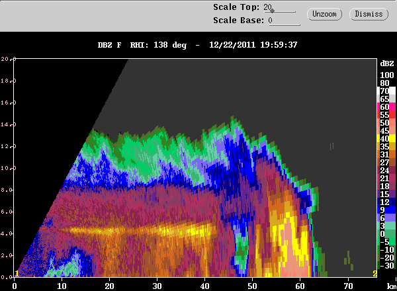Focus the Scale Top input field
Image resolution: width=397 pixels, height=291 pixels.
point(280,7)
